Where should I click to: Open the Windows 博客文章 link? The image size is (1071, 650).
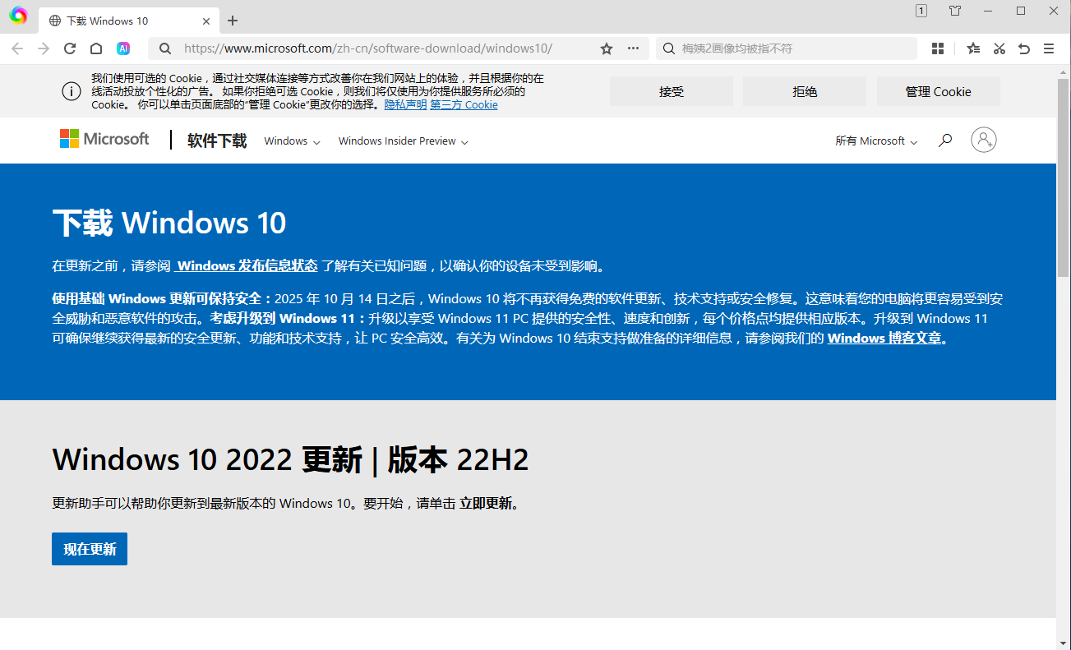point(884,338)
